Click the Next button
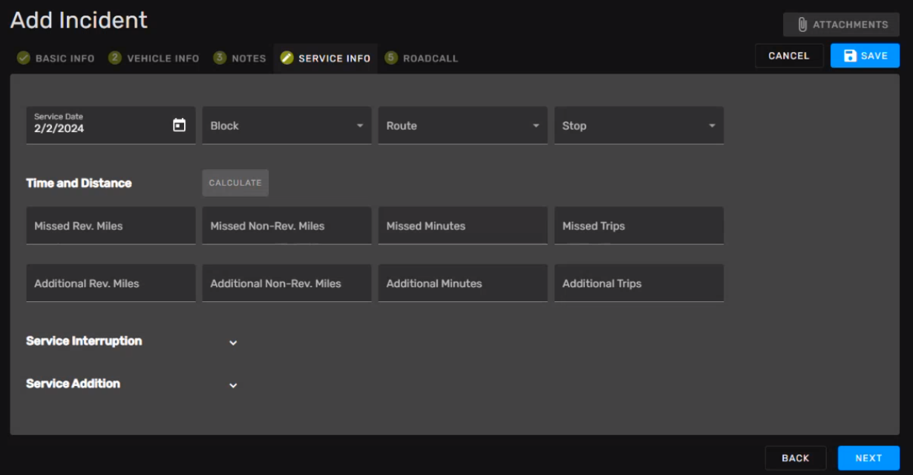This screenshot has height=475, width=913. tap(868, 458)
